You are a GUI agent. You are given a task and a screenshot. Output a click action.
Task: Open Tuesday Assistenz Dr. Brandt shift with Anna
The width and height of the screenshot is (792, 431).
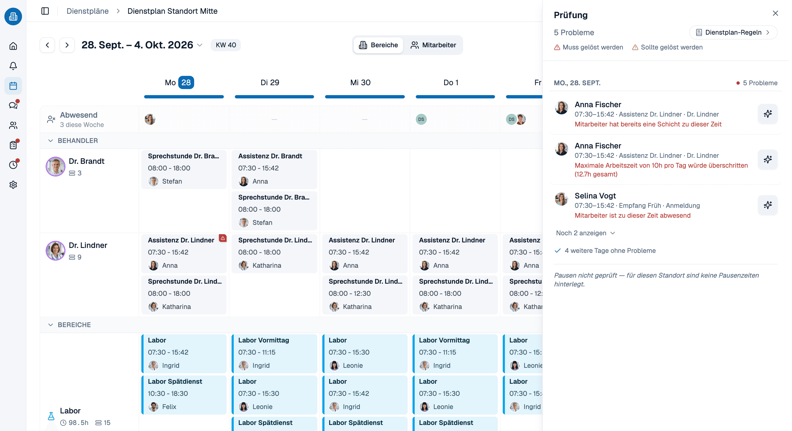pyautogui.click(x=274, y=169)
